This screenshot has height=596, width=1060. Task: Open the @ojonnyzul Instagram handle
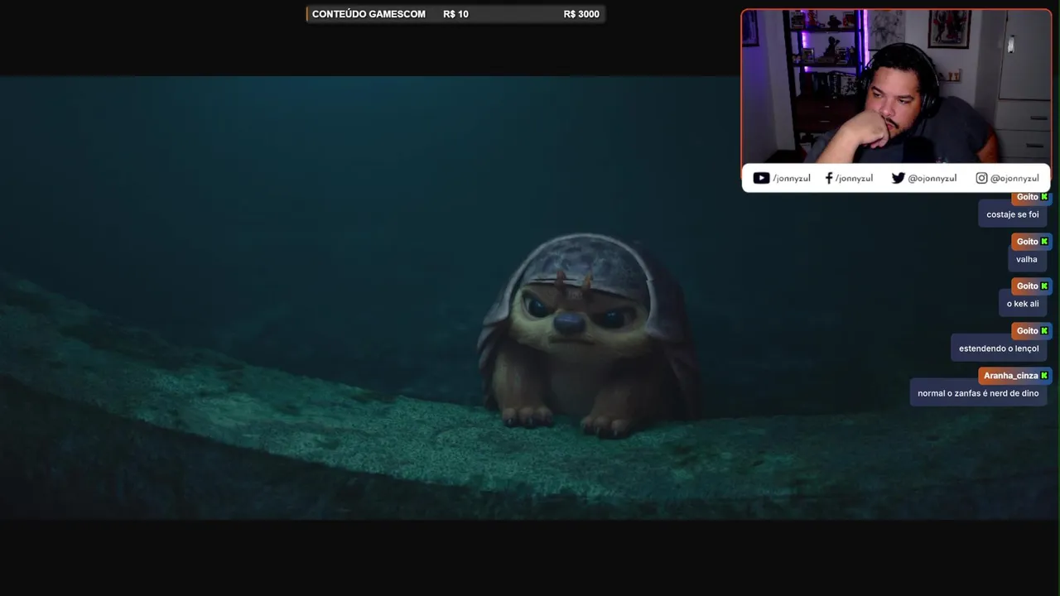(1014, 178)
